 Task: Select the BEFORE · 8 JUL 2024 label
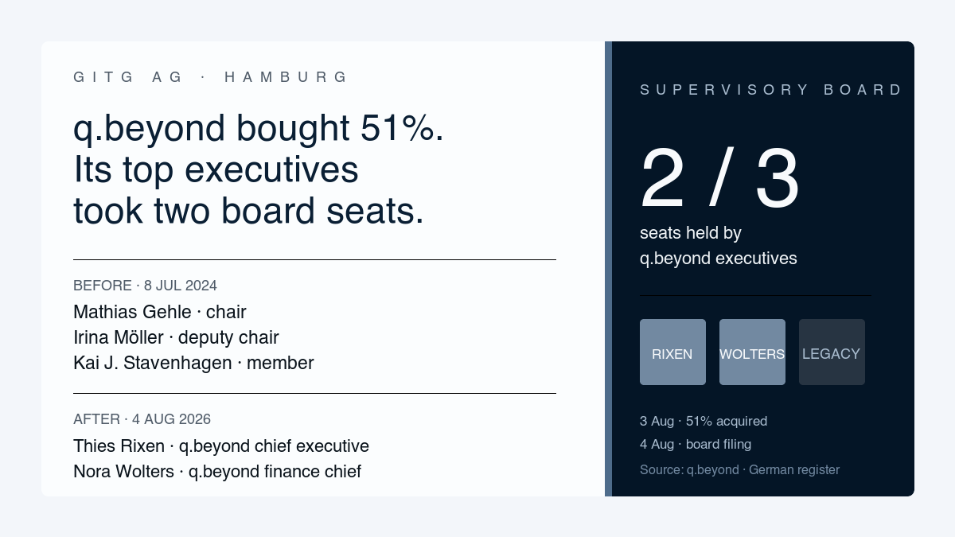click(x=145, y=286)
